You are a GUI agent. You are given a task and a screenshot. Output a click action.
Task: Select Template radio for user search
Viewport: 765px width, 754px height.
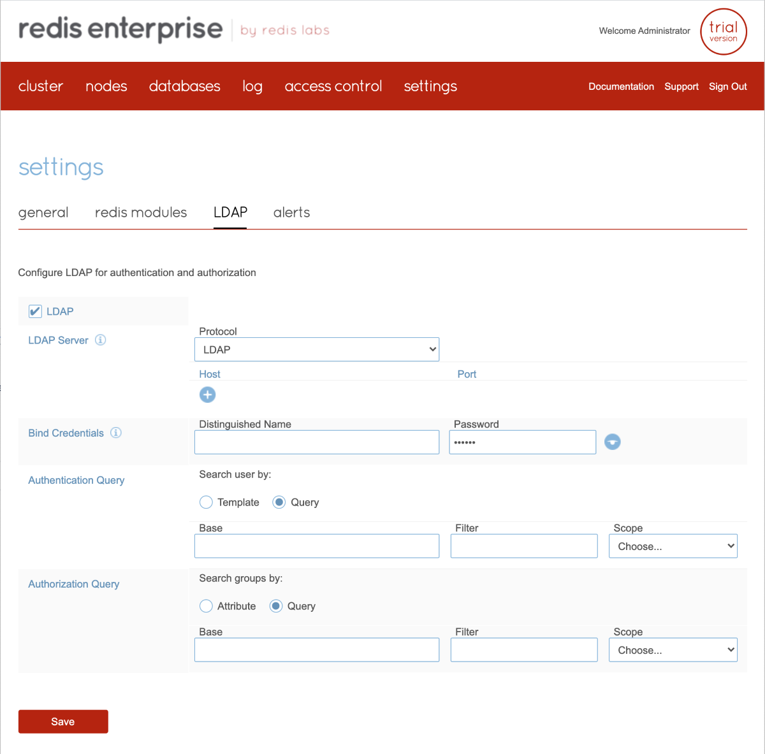click(x=206, y=502)
